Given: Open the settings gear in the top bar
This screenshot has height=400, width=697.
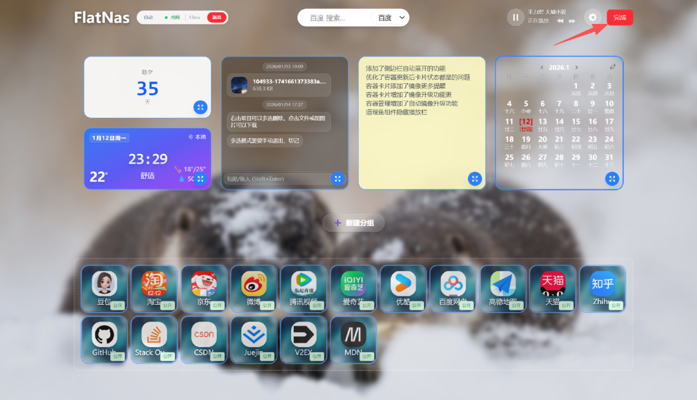Looking at the screenshot, I should [593, 17].
